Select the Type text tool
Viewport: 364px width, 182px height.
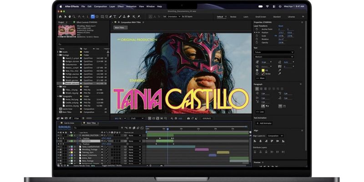pyautogui.click(x=115, y=16)
